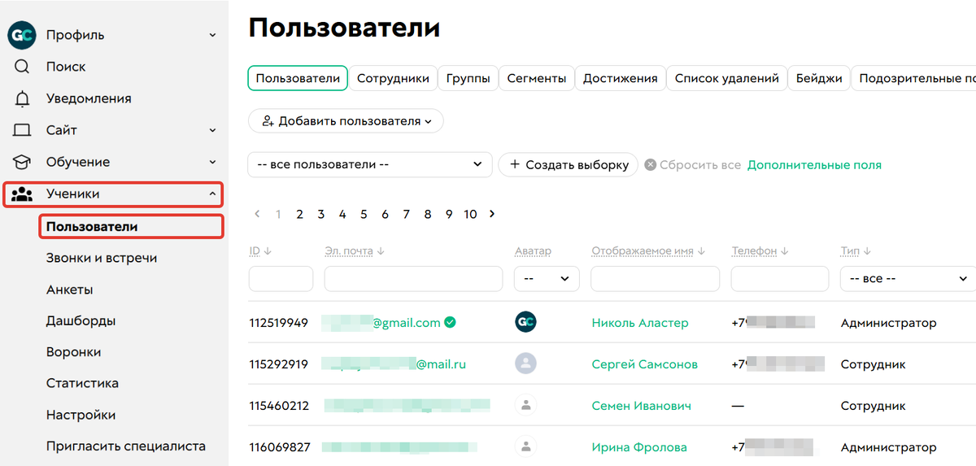Open the Добавить пользователя dropdown button
The width and height of the screenshot is (976, 466).
(346, 121)
